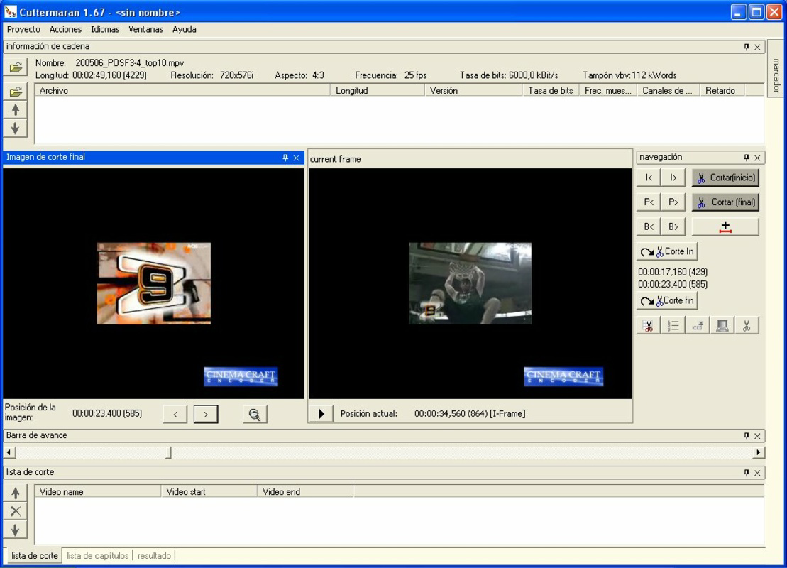Jump to Corte In position

pyautogui.click(x=667, y=251)
